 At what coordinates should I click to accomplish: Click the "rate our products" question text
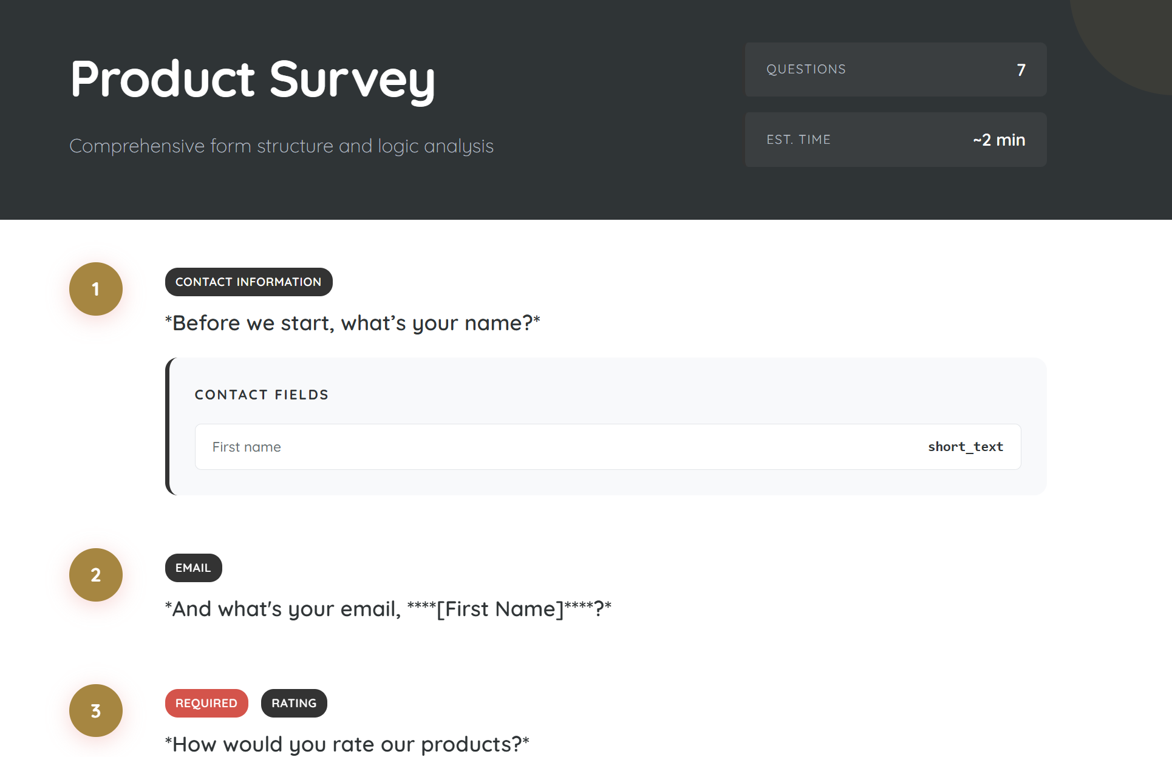pyautogui.click(x=347, y=744)
